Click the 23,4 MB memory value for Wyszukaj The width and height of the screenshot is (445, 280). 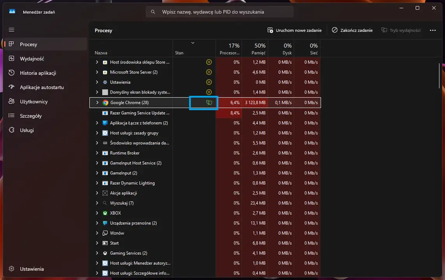258,203
